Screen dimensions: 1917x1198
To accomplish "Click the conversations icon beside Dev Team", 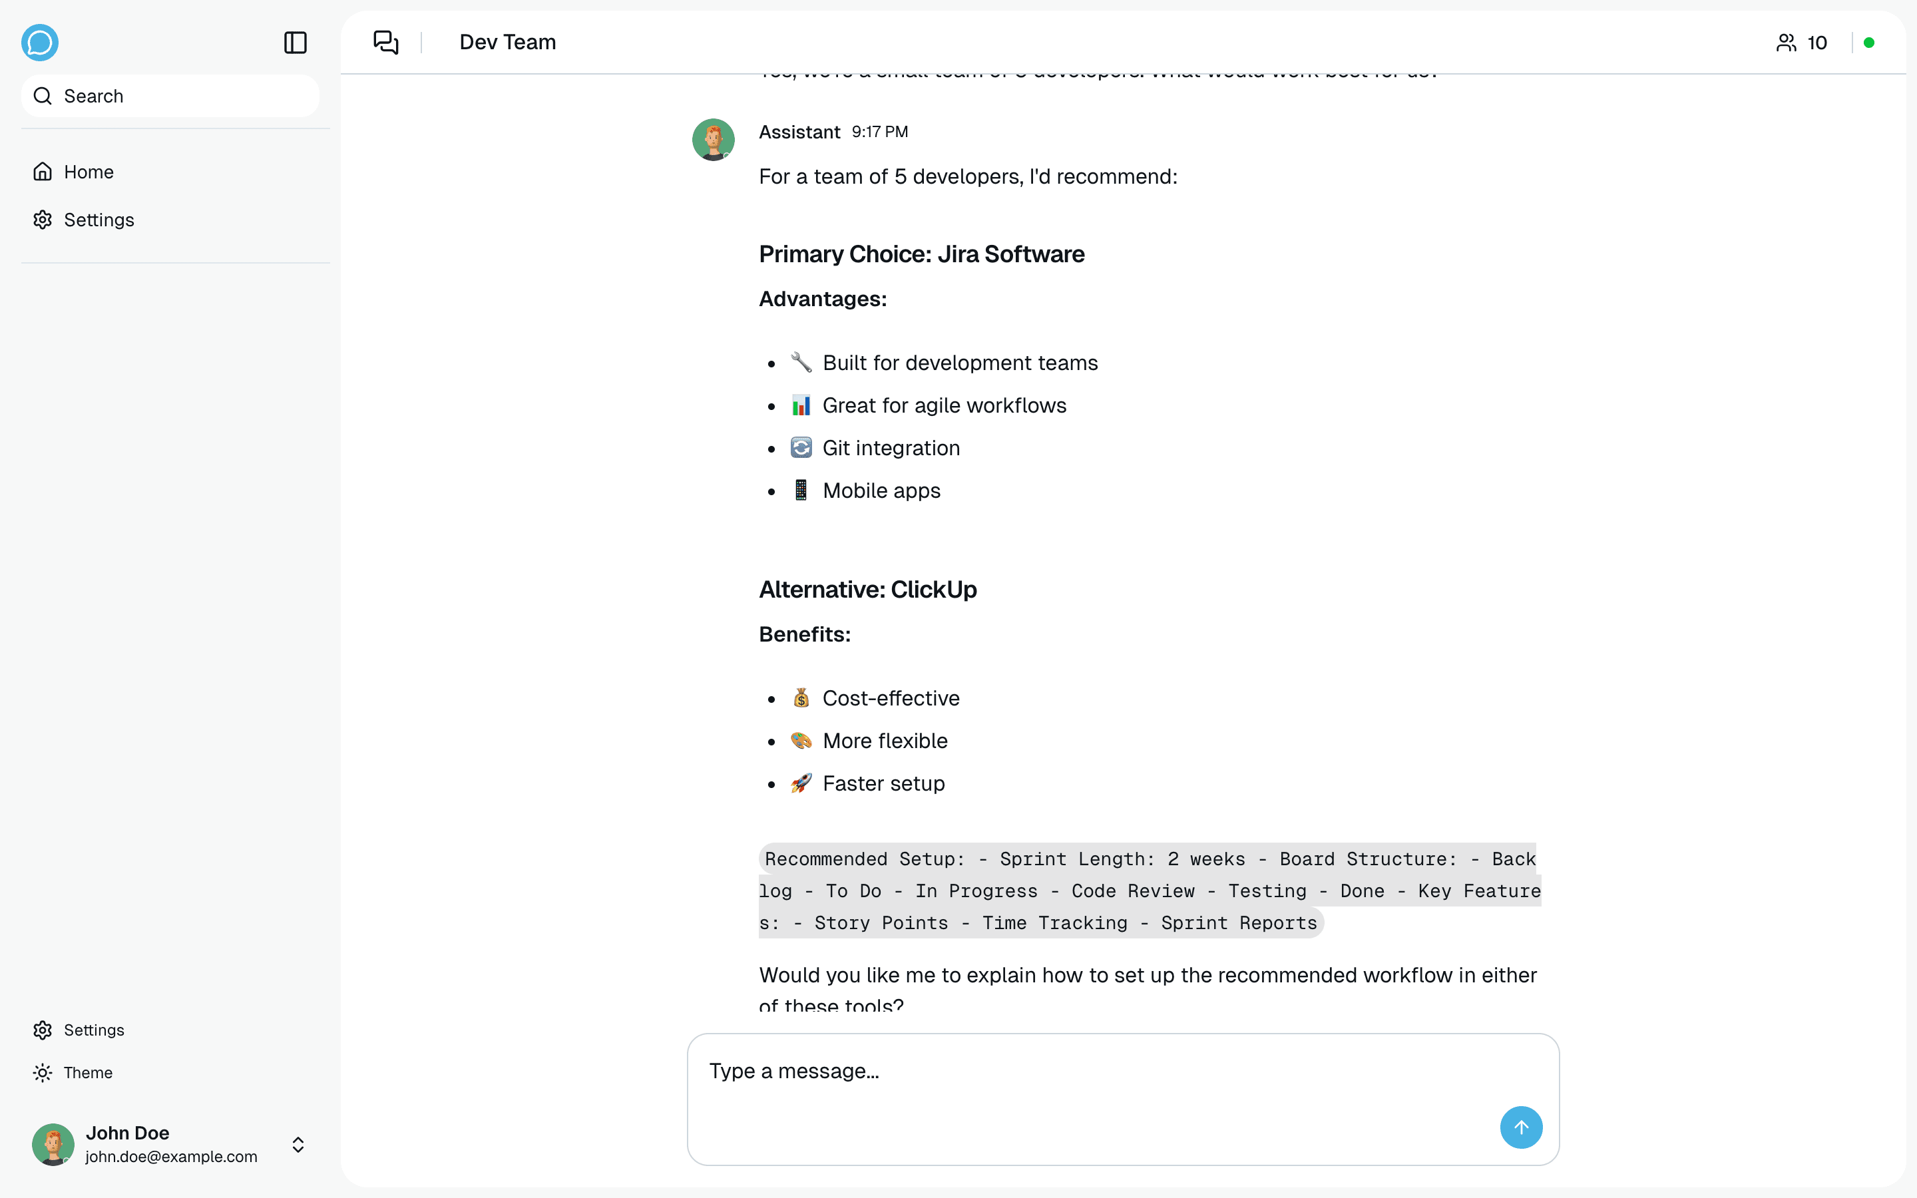I will [x=386, y=42].
